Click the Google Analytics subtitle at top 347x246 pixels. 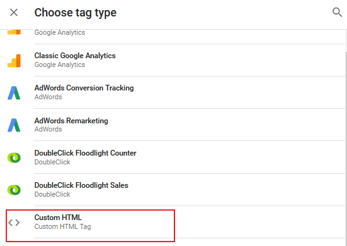point(60,32)
